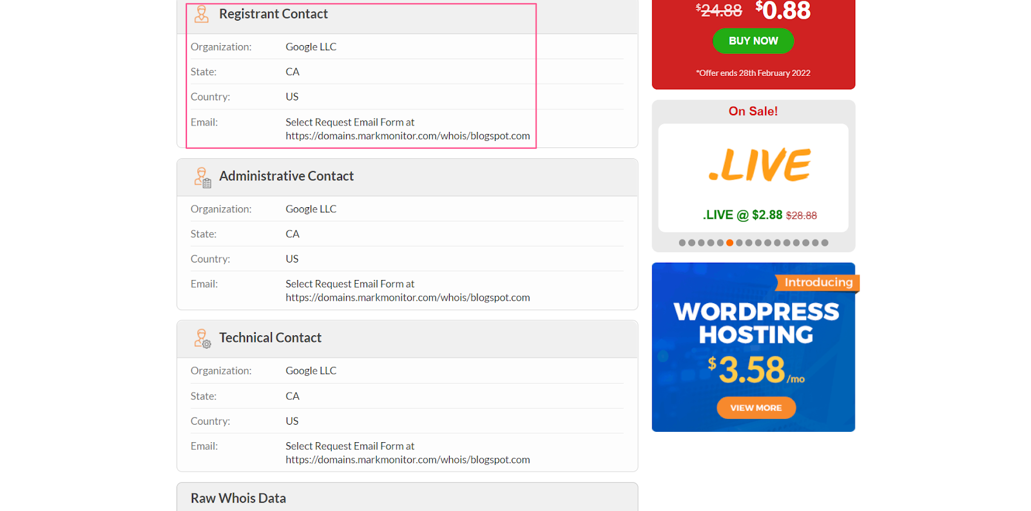This screenshot has height=511, width=1031.
Task: Click the Introducing ribbon on WordPress ad
Action: tap(818, 283)
